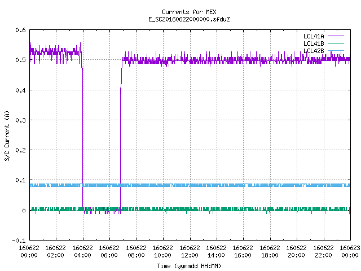This screenshot has width=361, height=271.
Task: Click the 0.3 y-axis tick label
Action: pyautogui.click(x=20, y=120)
